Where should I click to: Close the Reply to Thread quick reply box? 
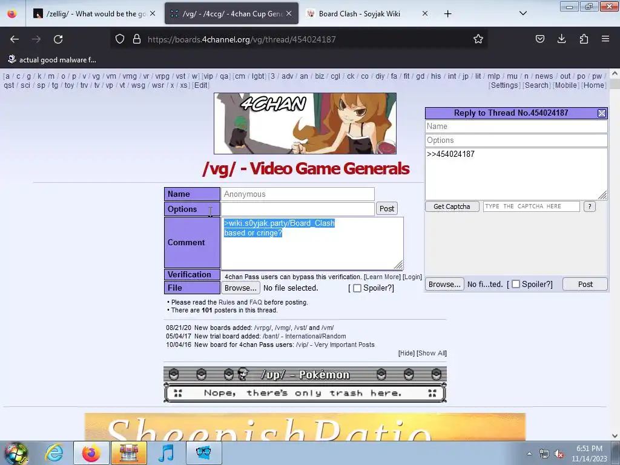click(602, 113)
